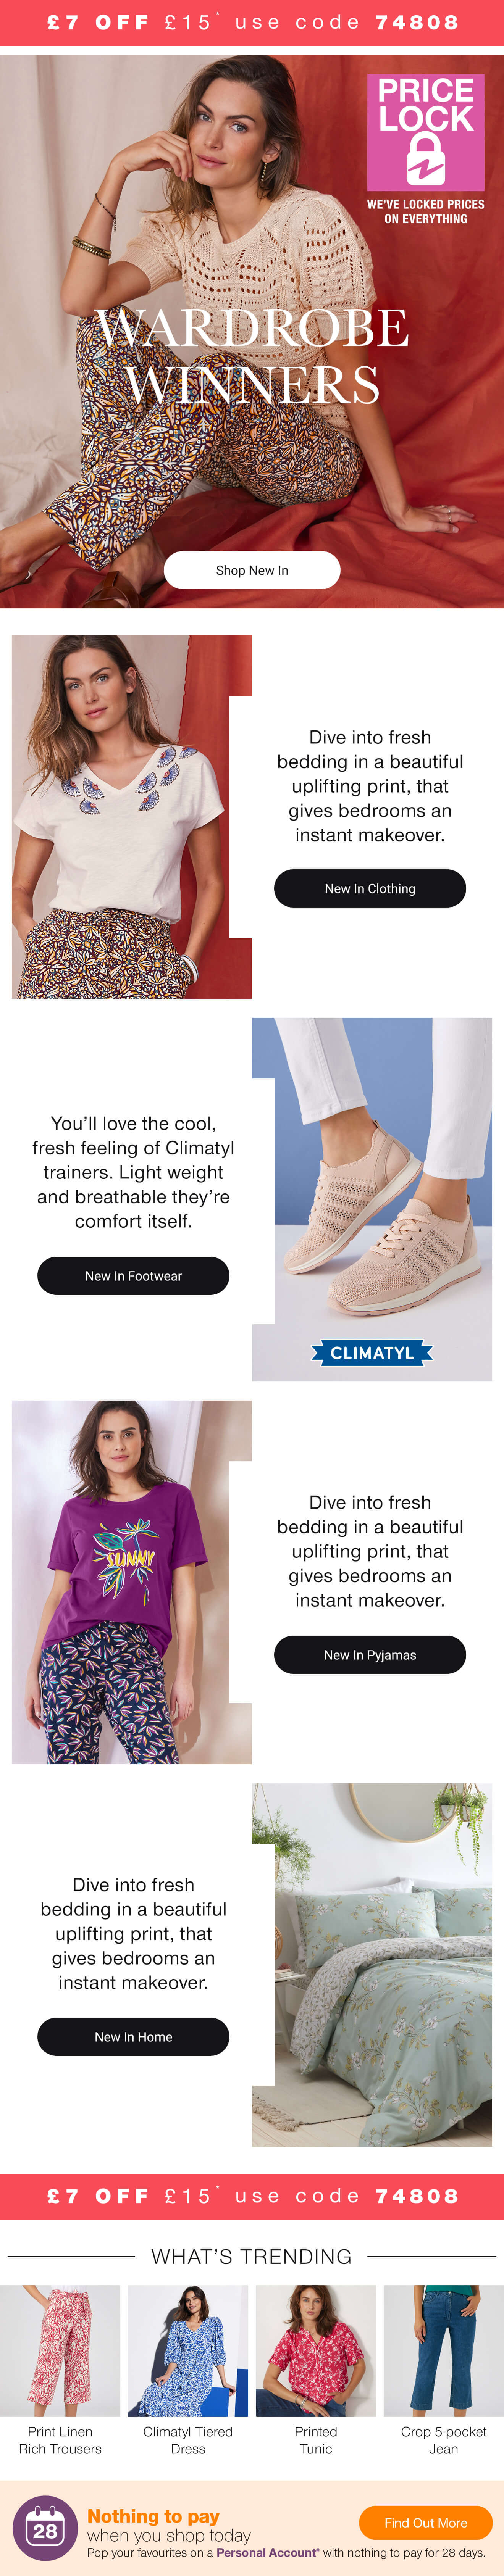Image resolution: width=504 pixels, height=2576 pixels.
Task: Click the calendar 28 days icon
Action: click(x=45, y=2528)
